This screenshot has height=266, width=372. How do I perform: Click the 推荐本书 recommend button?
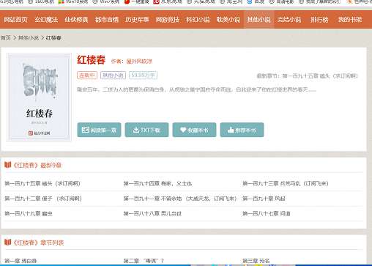[x=242, y=130]
